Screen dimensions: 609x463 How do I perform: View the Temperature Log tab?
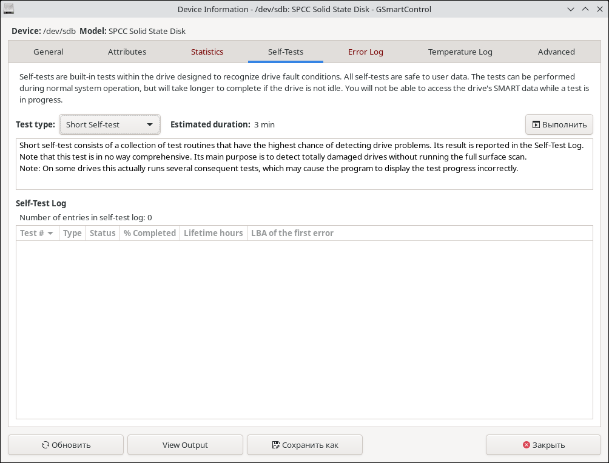click(x=460, y=52)
